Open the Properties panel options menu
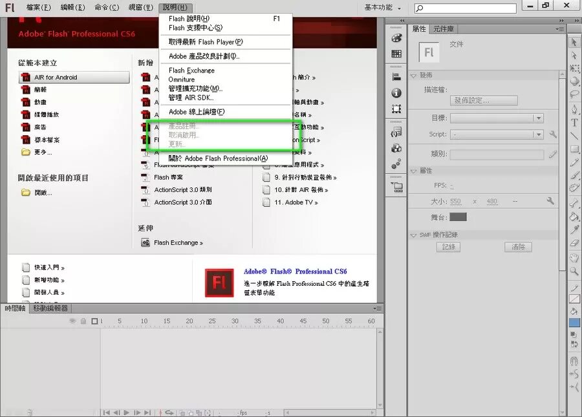The height and width of the screenshot is (417, 582). click(x=561, y=29)
